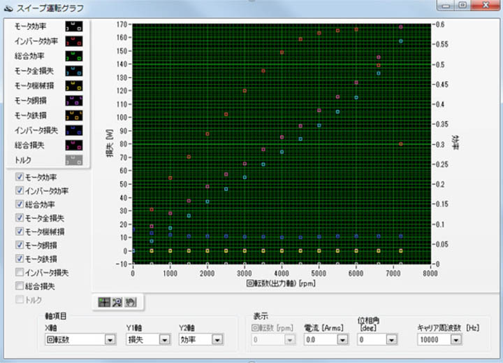Maximize the スイープ運転グラフ window
503x363 pixels.
462,5
